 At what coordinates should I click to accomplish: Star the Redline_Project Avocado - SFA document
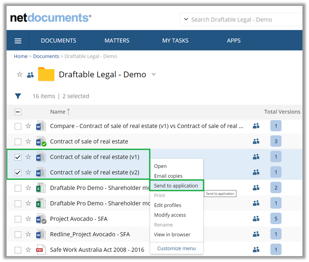click(x=28, y=234)
